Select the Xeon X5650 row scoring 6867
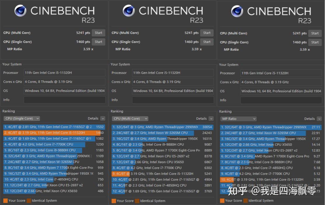Viewport: 325px width, 205px height. (x=163, y=162)
